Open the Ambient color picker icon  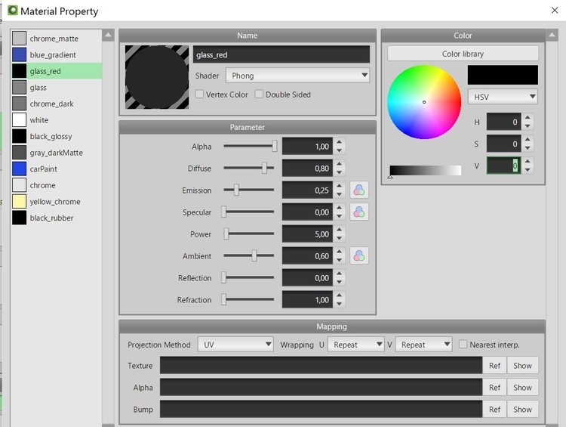point(359,256)
